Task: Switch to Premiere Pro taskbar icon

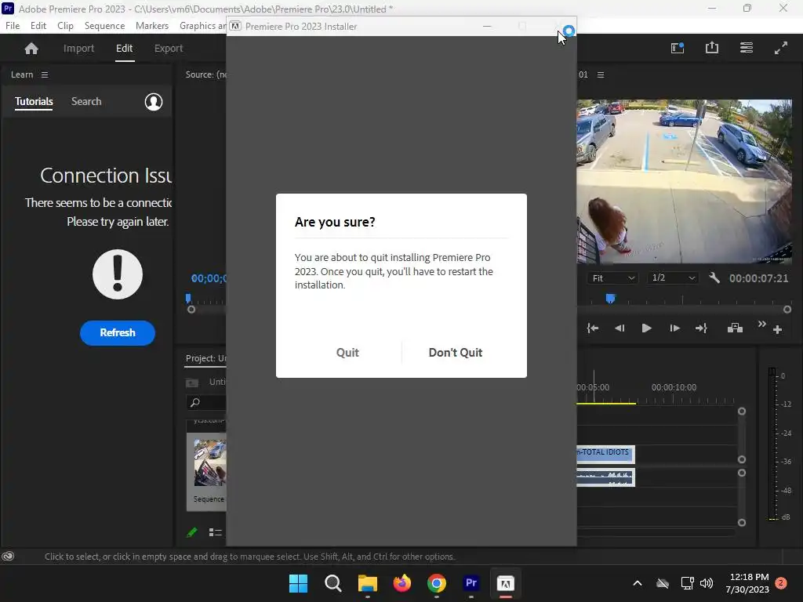Action: 471,583
